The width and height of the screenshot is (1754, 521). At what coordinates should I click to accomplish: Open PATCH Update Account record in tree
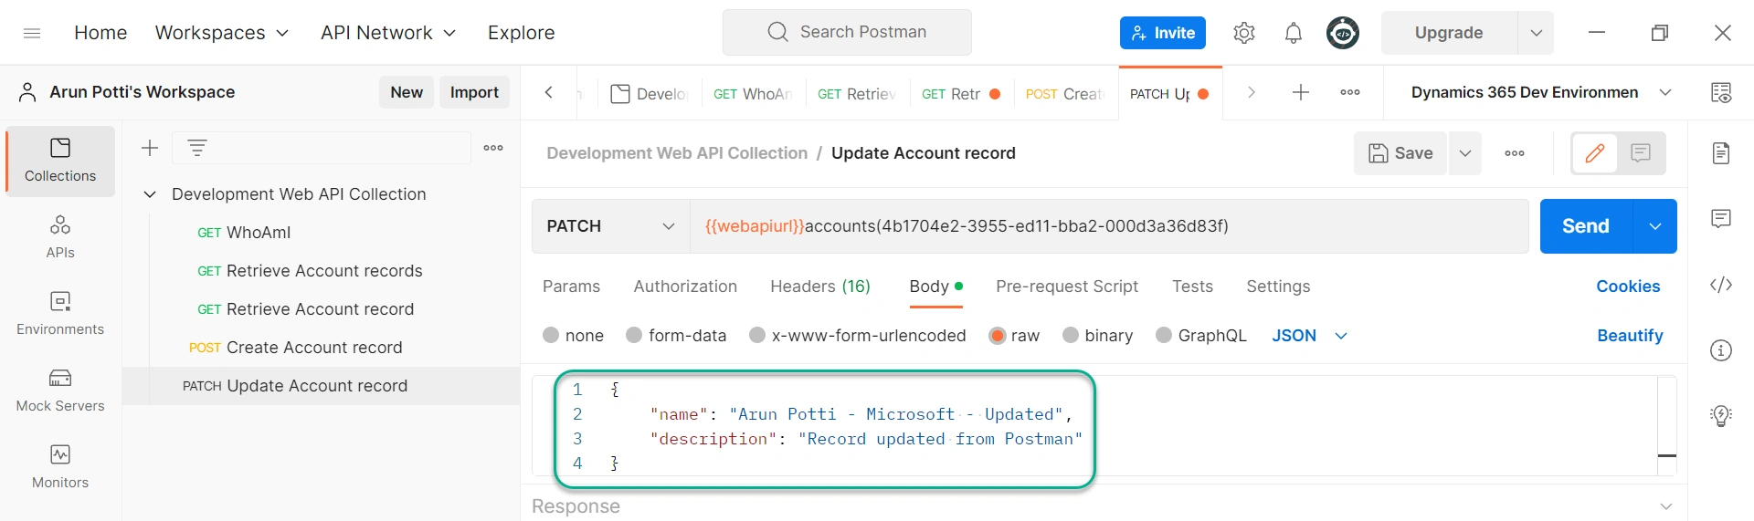click(x=321, y=386)
